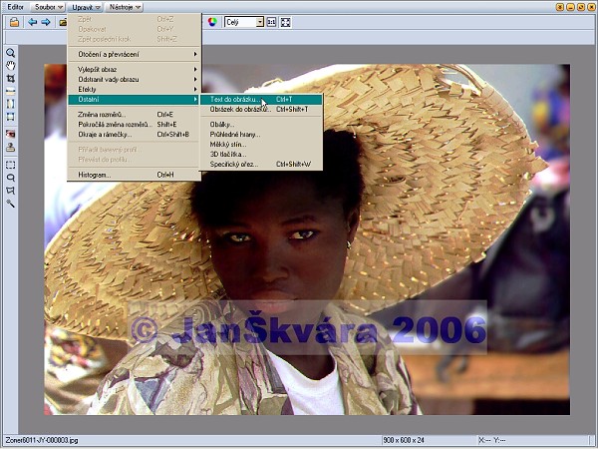Open the Soubor menu dropdown
Viewport: 598px width, 449px height.
pyautogui.click(x=48, y=7)
